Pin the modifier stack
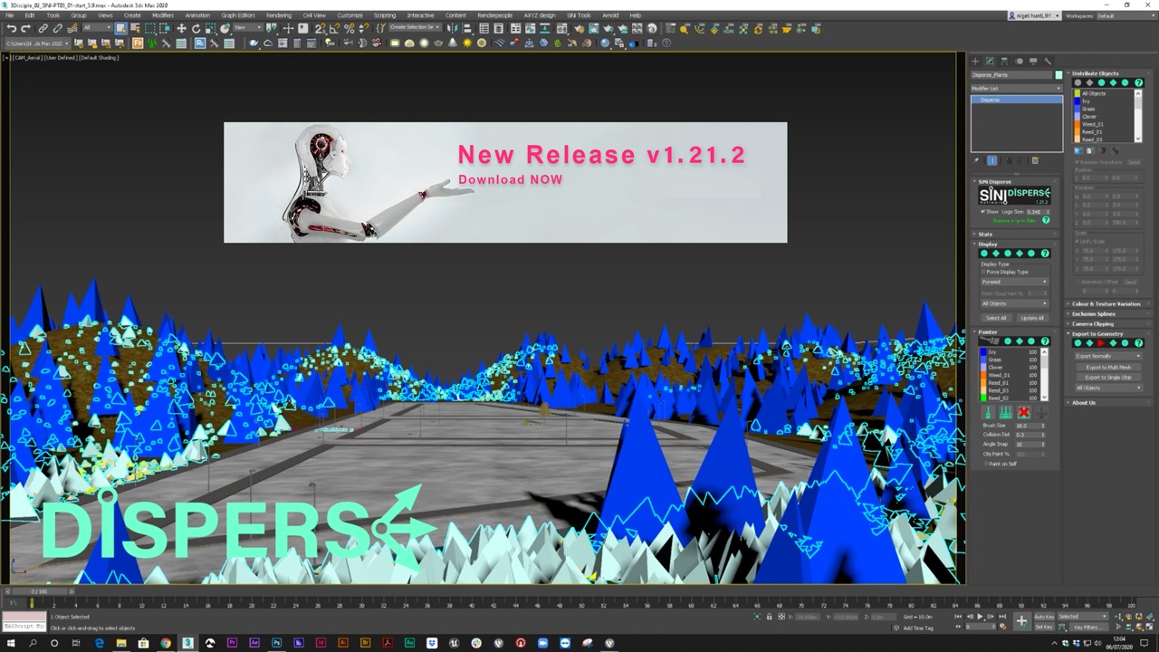This screenshot has width=1159, height=652. point(977,160)
